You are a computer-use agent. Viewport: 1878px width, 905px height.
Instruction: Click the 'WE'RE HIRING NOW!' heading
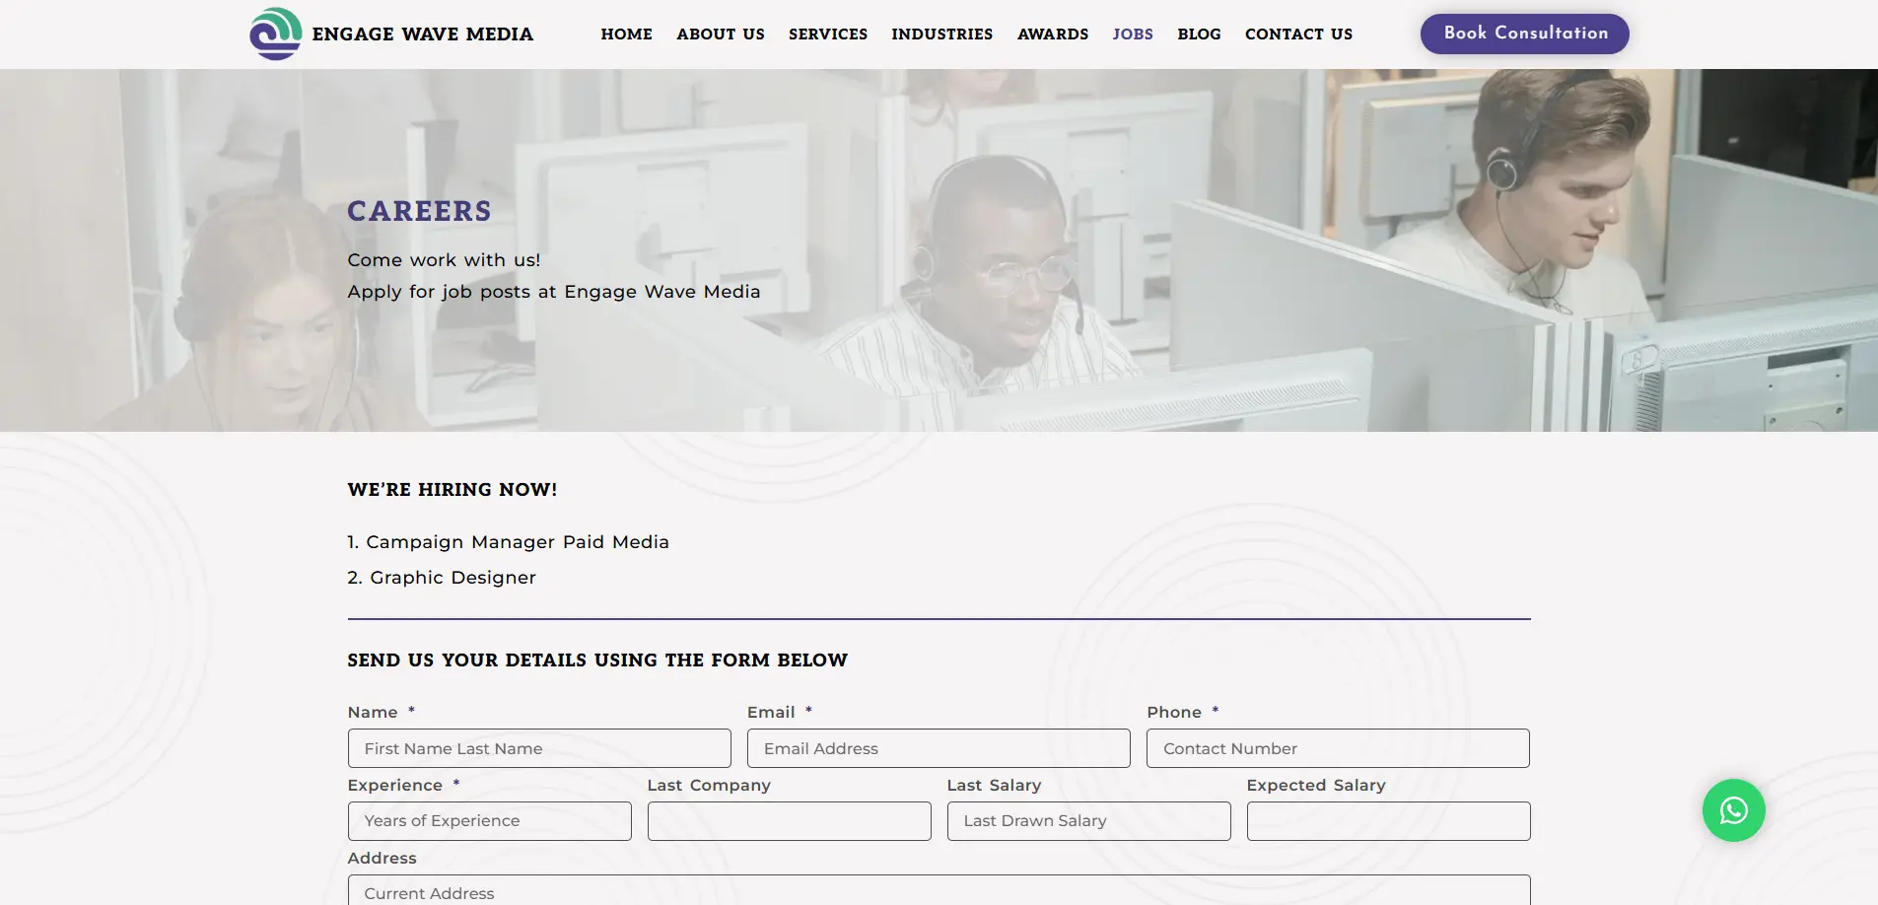tap(452, 490)
